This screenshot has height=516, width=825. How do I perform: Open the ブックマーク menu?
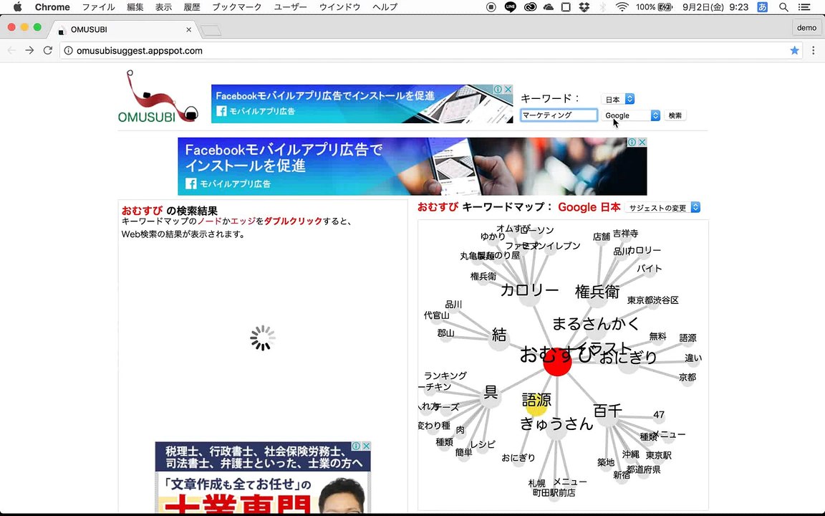click(237, 7)
